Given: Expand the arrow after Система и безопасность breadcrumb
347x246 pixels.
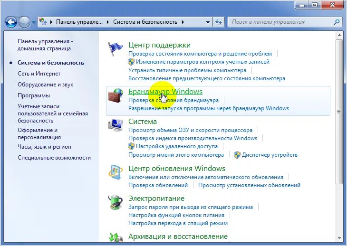Looking at the screenshot, I should coord(183,22).
